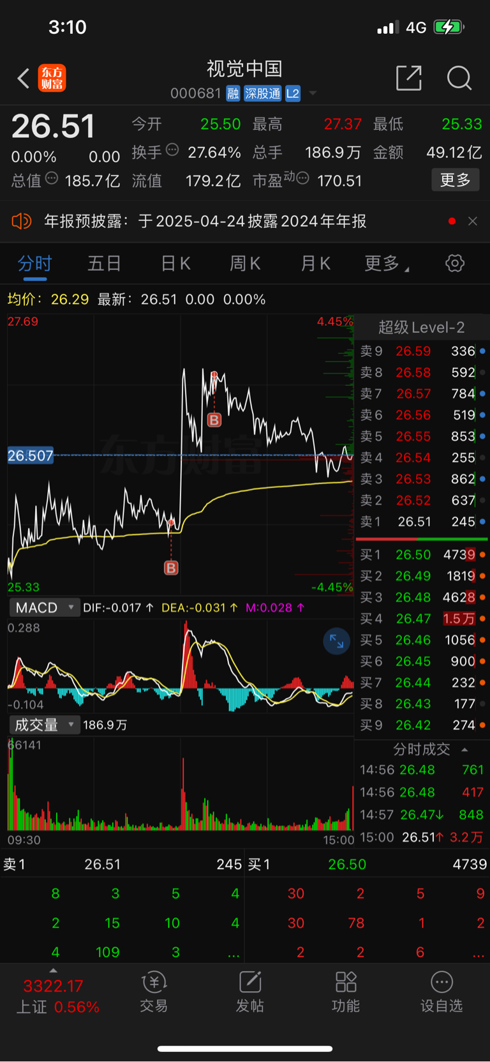Viewport: 490px width, 1062px height.
Task: Tap the 26.507 price axis label
Action: pos(30,455)
